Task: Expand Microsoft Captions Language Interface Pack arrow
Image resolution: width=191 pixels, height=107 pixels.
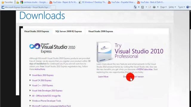Action: coord(30,106)
